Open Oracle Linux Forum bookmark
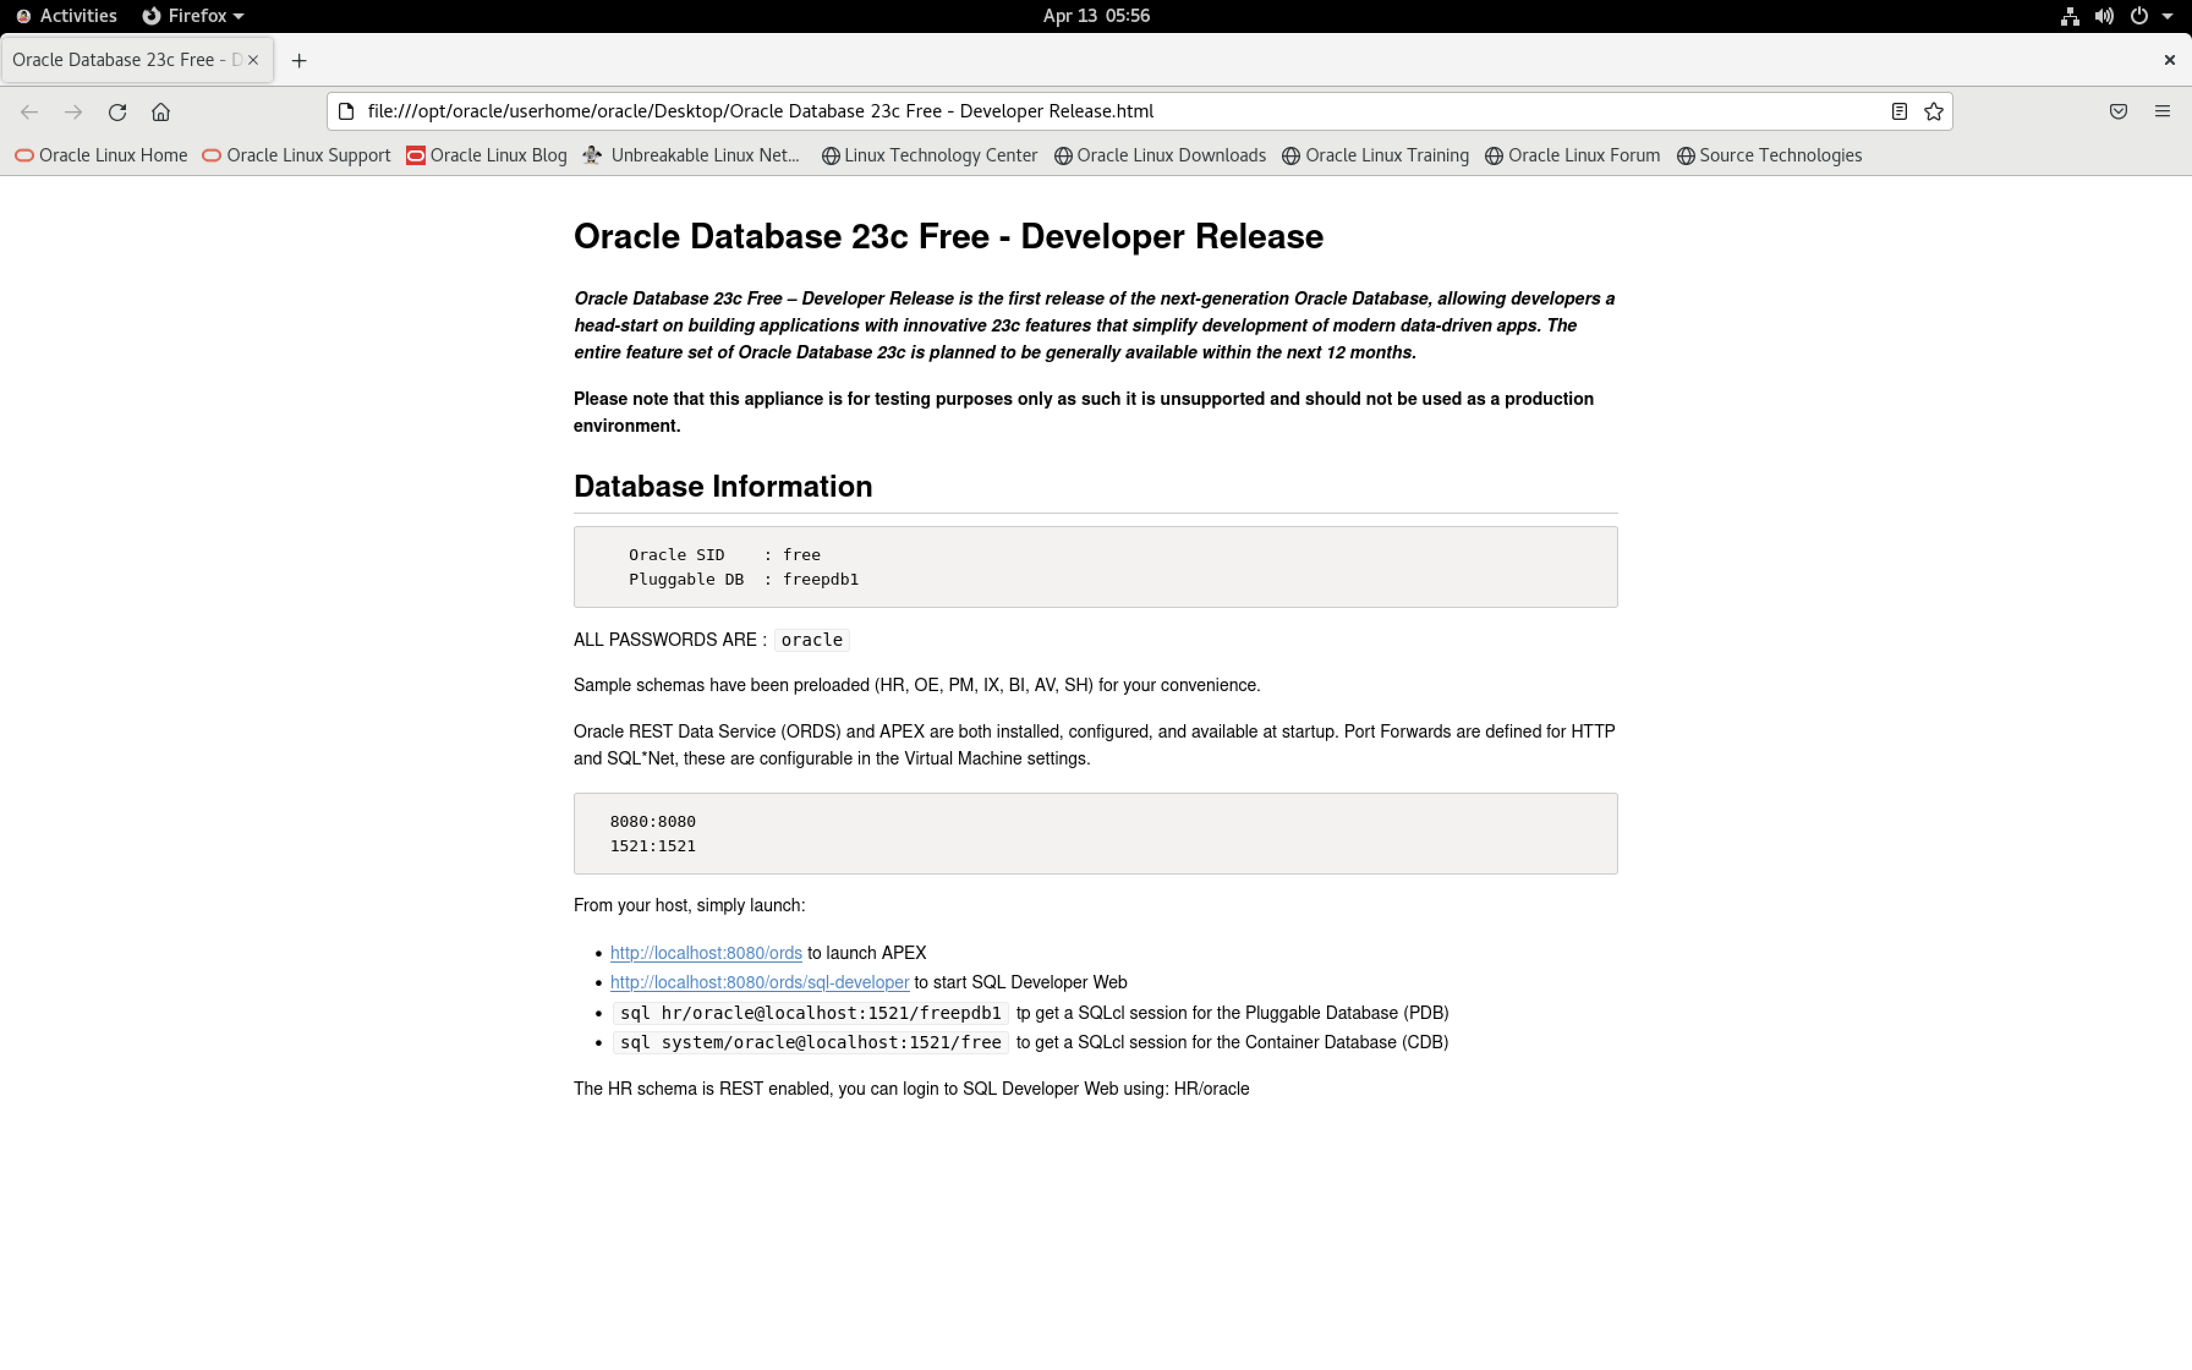This screenshot has width=2192, height=1370. pos(1572,155)
